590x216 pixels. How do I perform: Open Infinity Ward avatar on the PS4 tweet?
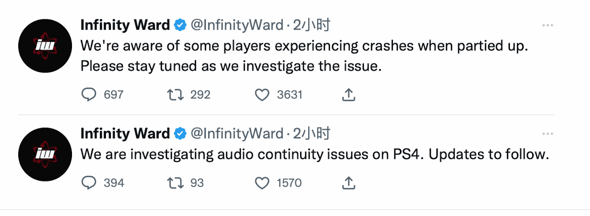tap(45, 154)
